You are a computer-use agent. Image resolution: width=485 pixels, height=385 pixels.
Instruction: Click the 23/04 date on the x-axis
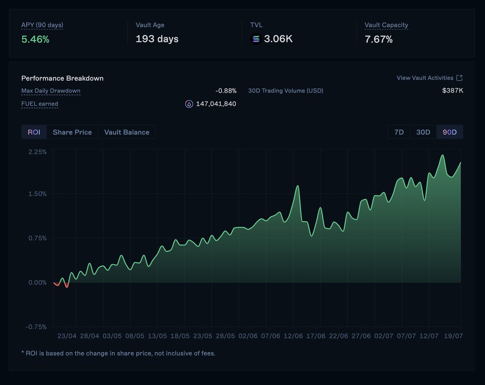coord(67,336)
